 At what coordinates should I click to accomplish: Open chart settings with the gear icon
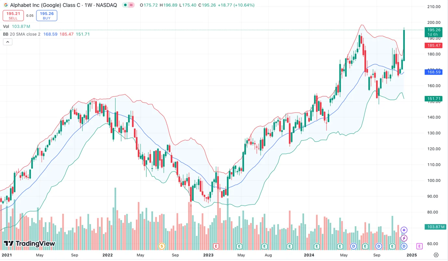[x=436, y=255]
